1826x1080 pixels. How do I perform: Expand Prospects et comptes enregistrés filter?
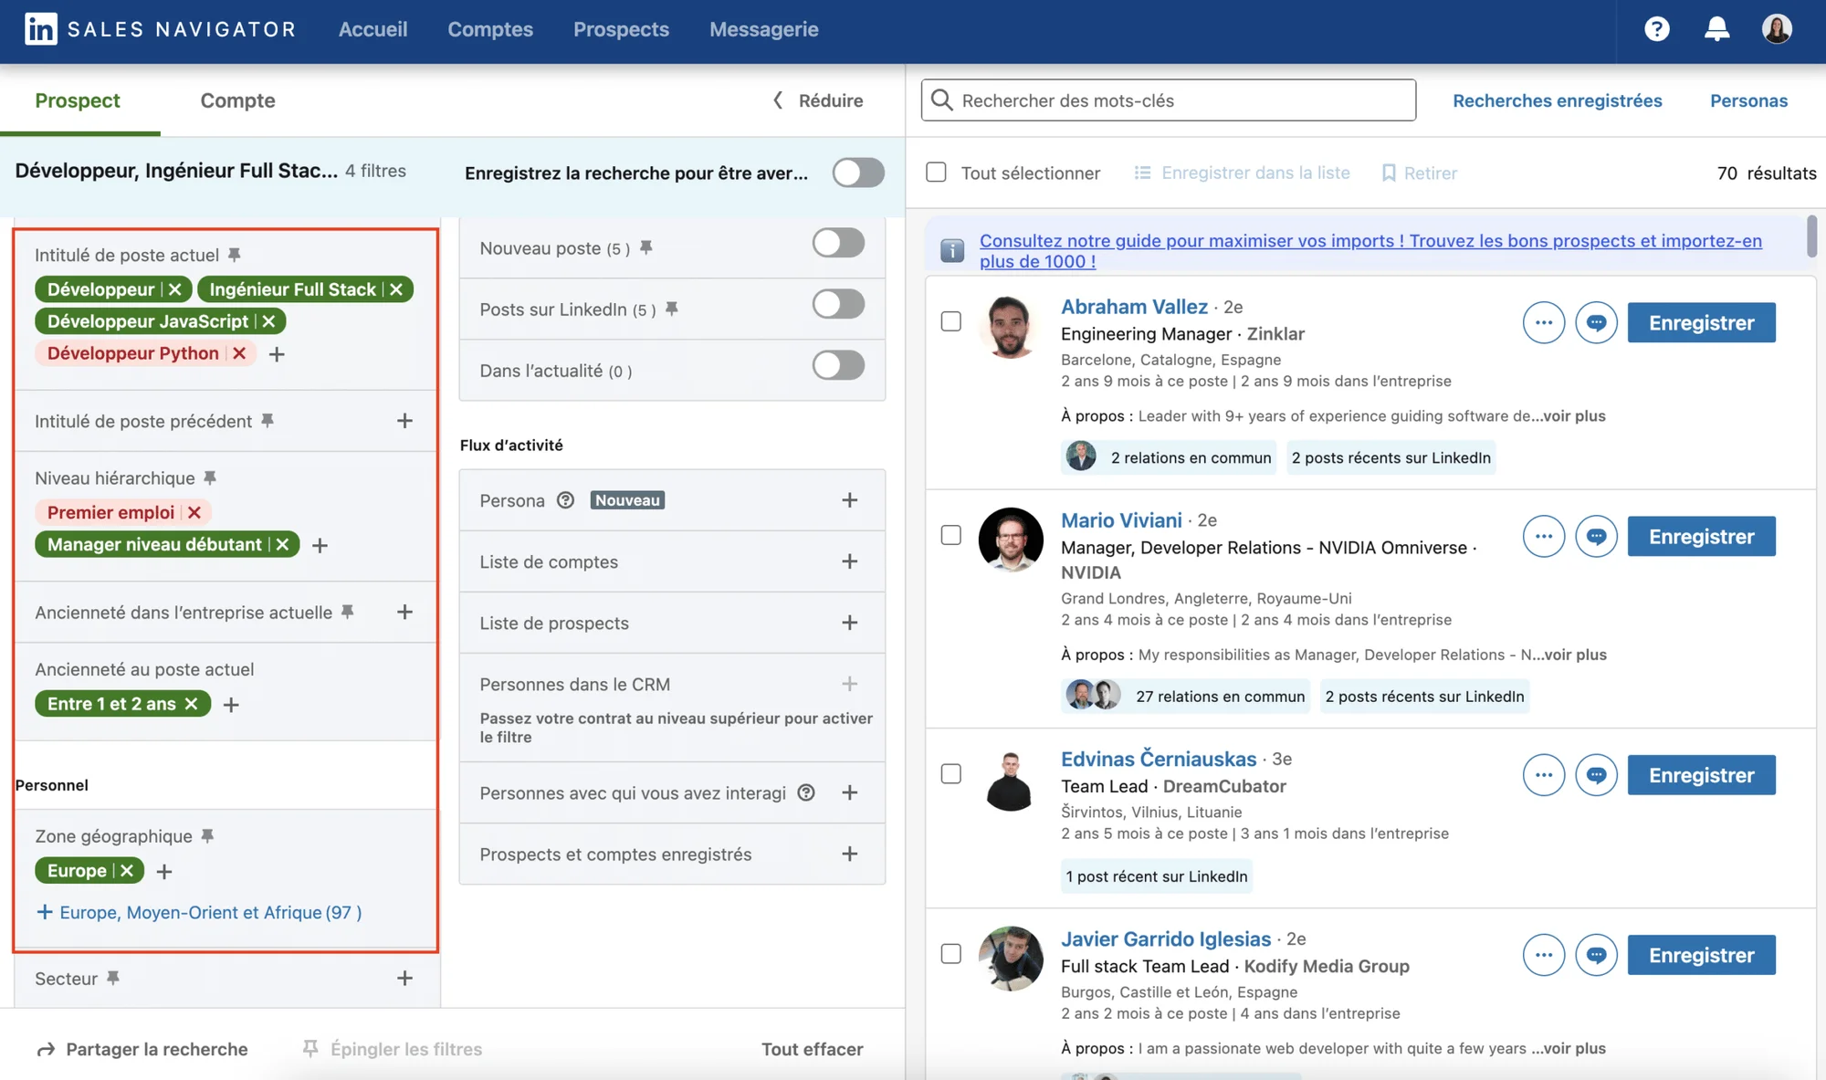click(849, 854)
